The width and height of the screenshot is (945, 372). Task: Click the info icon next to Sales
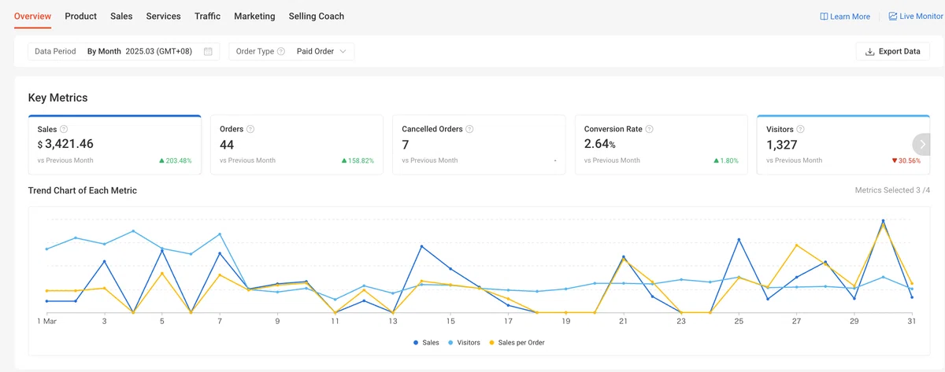pyautogui.click(x=64, y=129)
